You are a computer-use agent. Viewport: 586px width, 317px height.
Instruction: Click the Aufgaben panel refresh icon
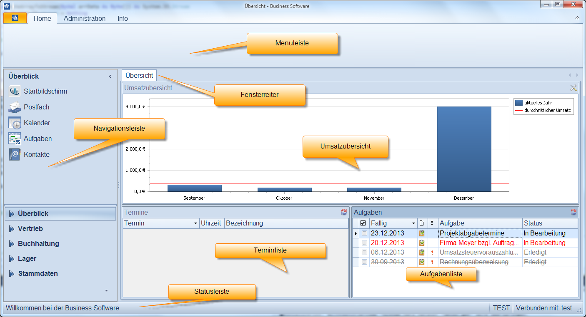[573, 212]
